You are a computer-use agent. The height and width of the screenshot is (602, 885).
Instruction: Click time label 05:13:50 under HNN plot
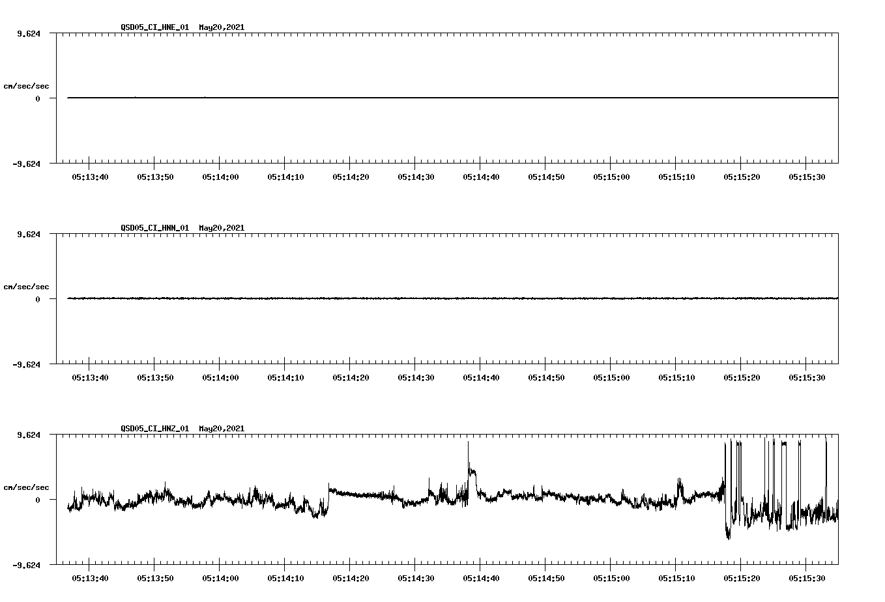point(155,377)
